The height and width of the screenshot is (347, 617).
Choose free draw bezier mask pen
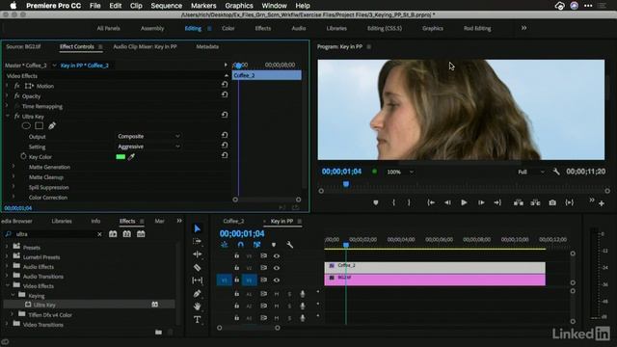click(x=52, y=126)
